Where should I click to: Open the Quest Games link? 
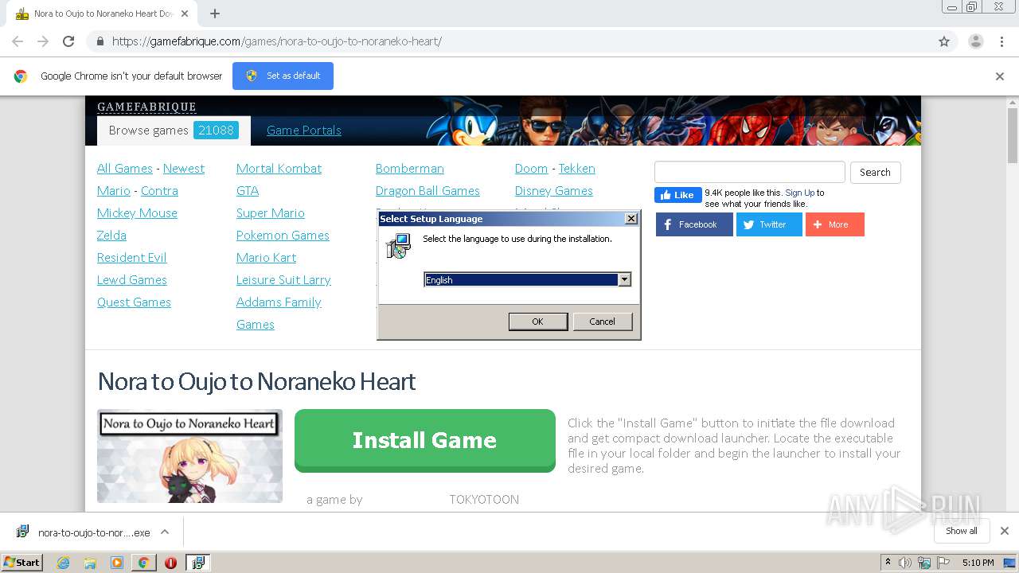click(x=134, y=302)
